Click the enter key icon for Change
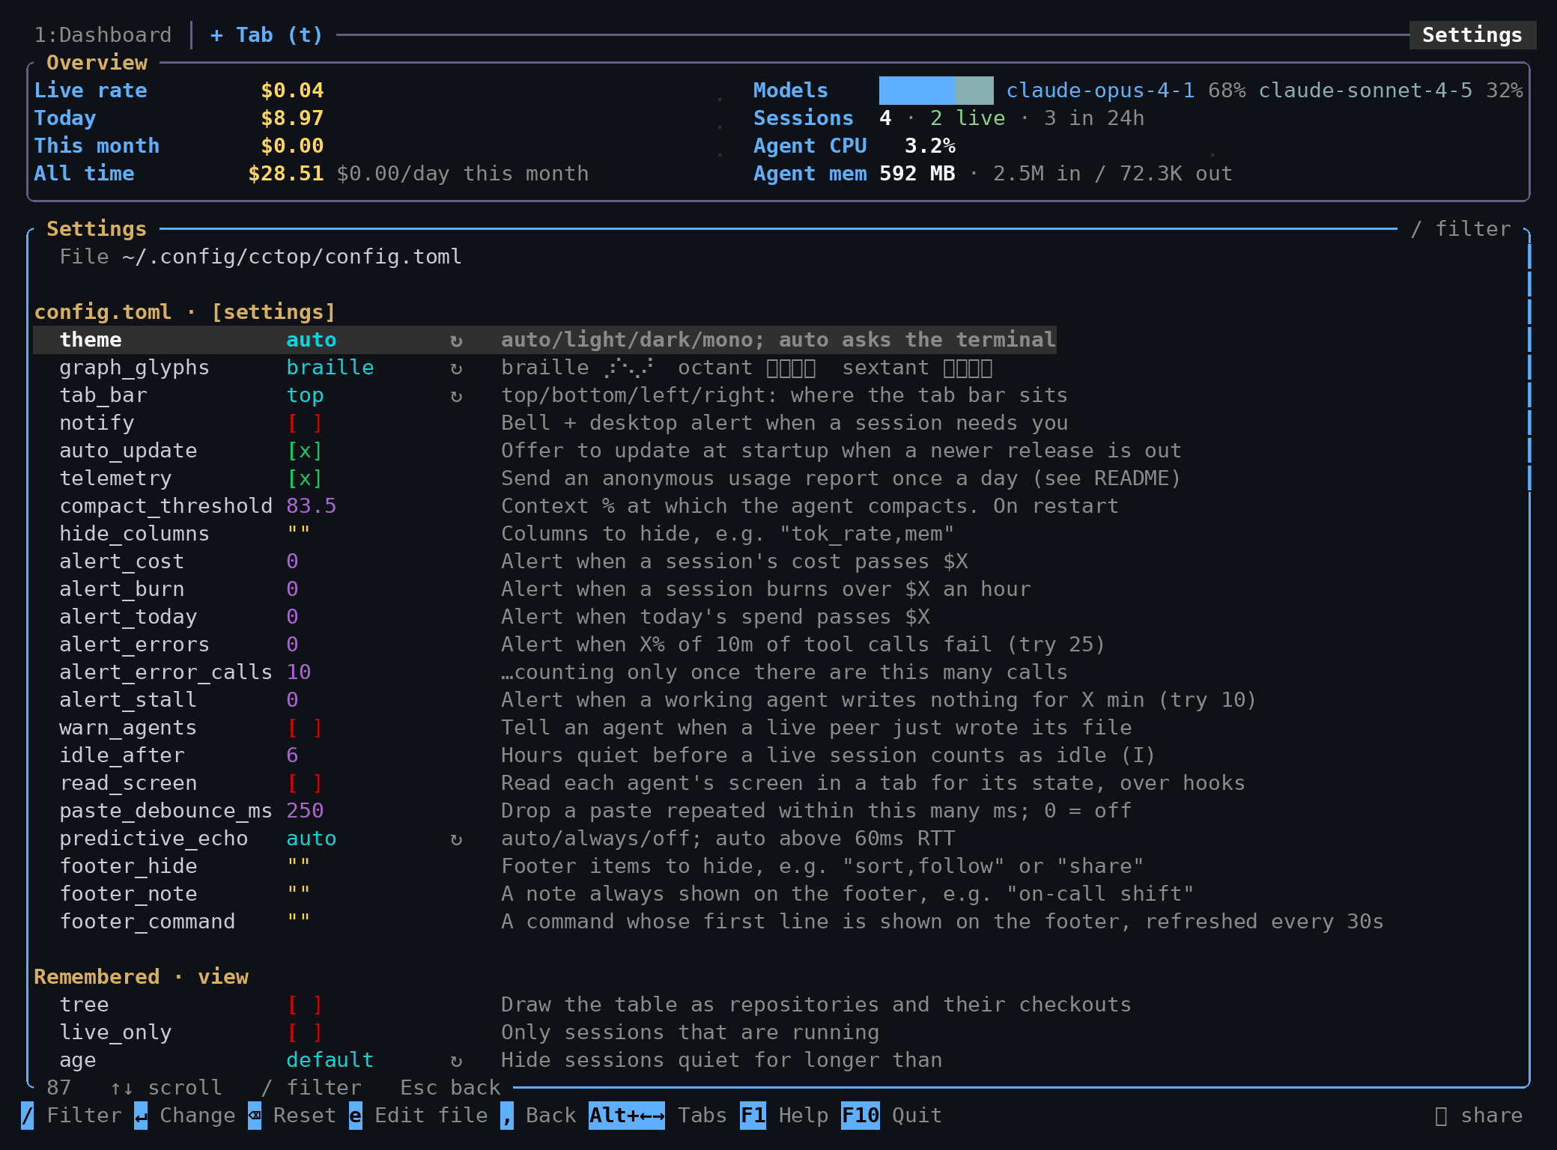Viewport: 1557px width, 1150px height. [141, 1116]
